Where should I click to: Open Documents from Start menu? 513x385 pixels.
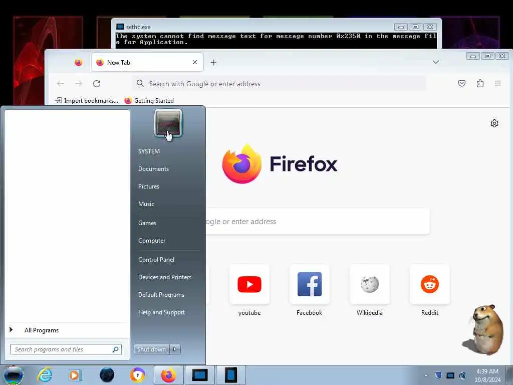(x=153, y=169)
